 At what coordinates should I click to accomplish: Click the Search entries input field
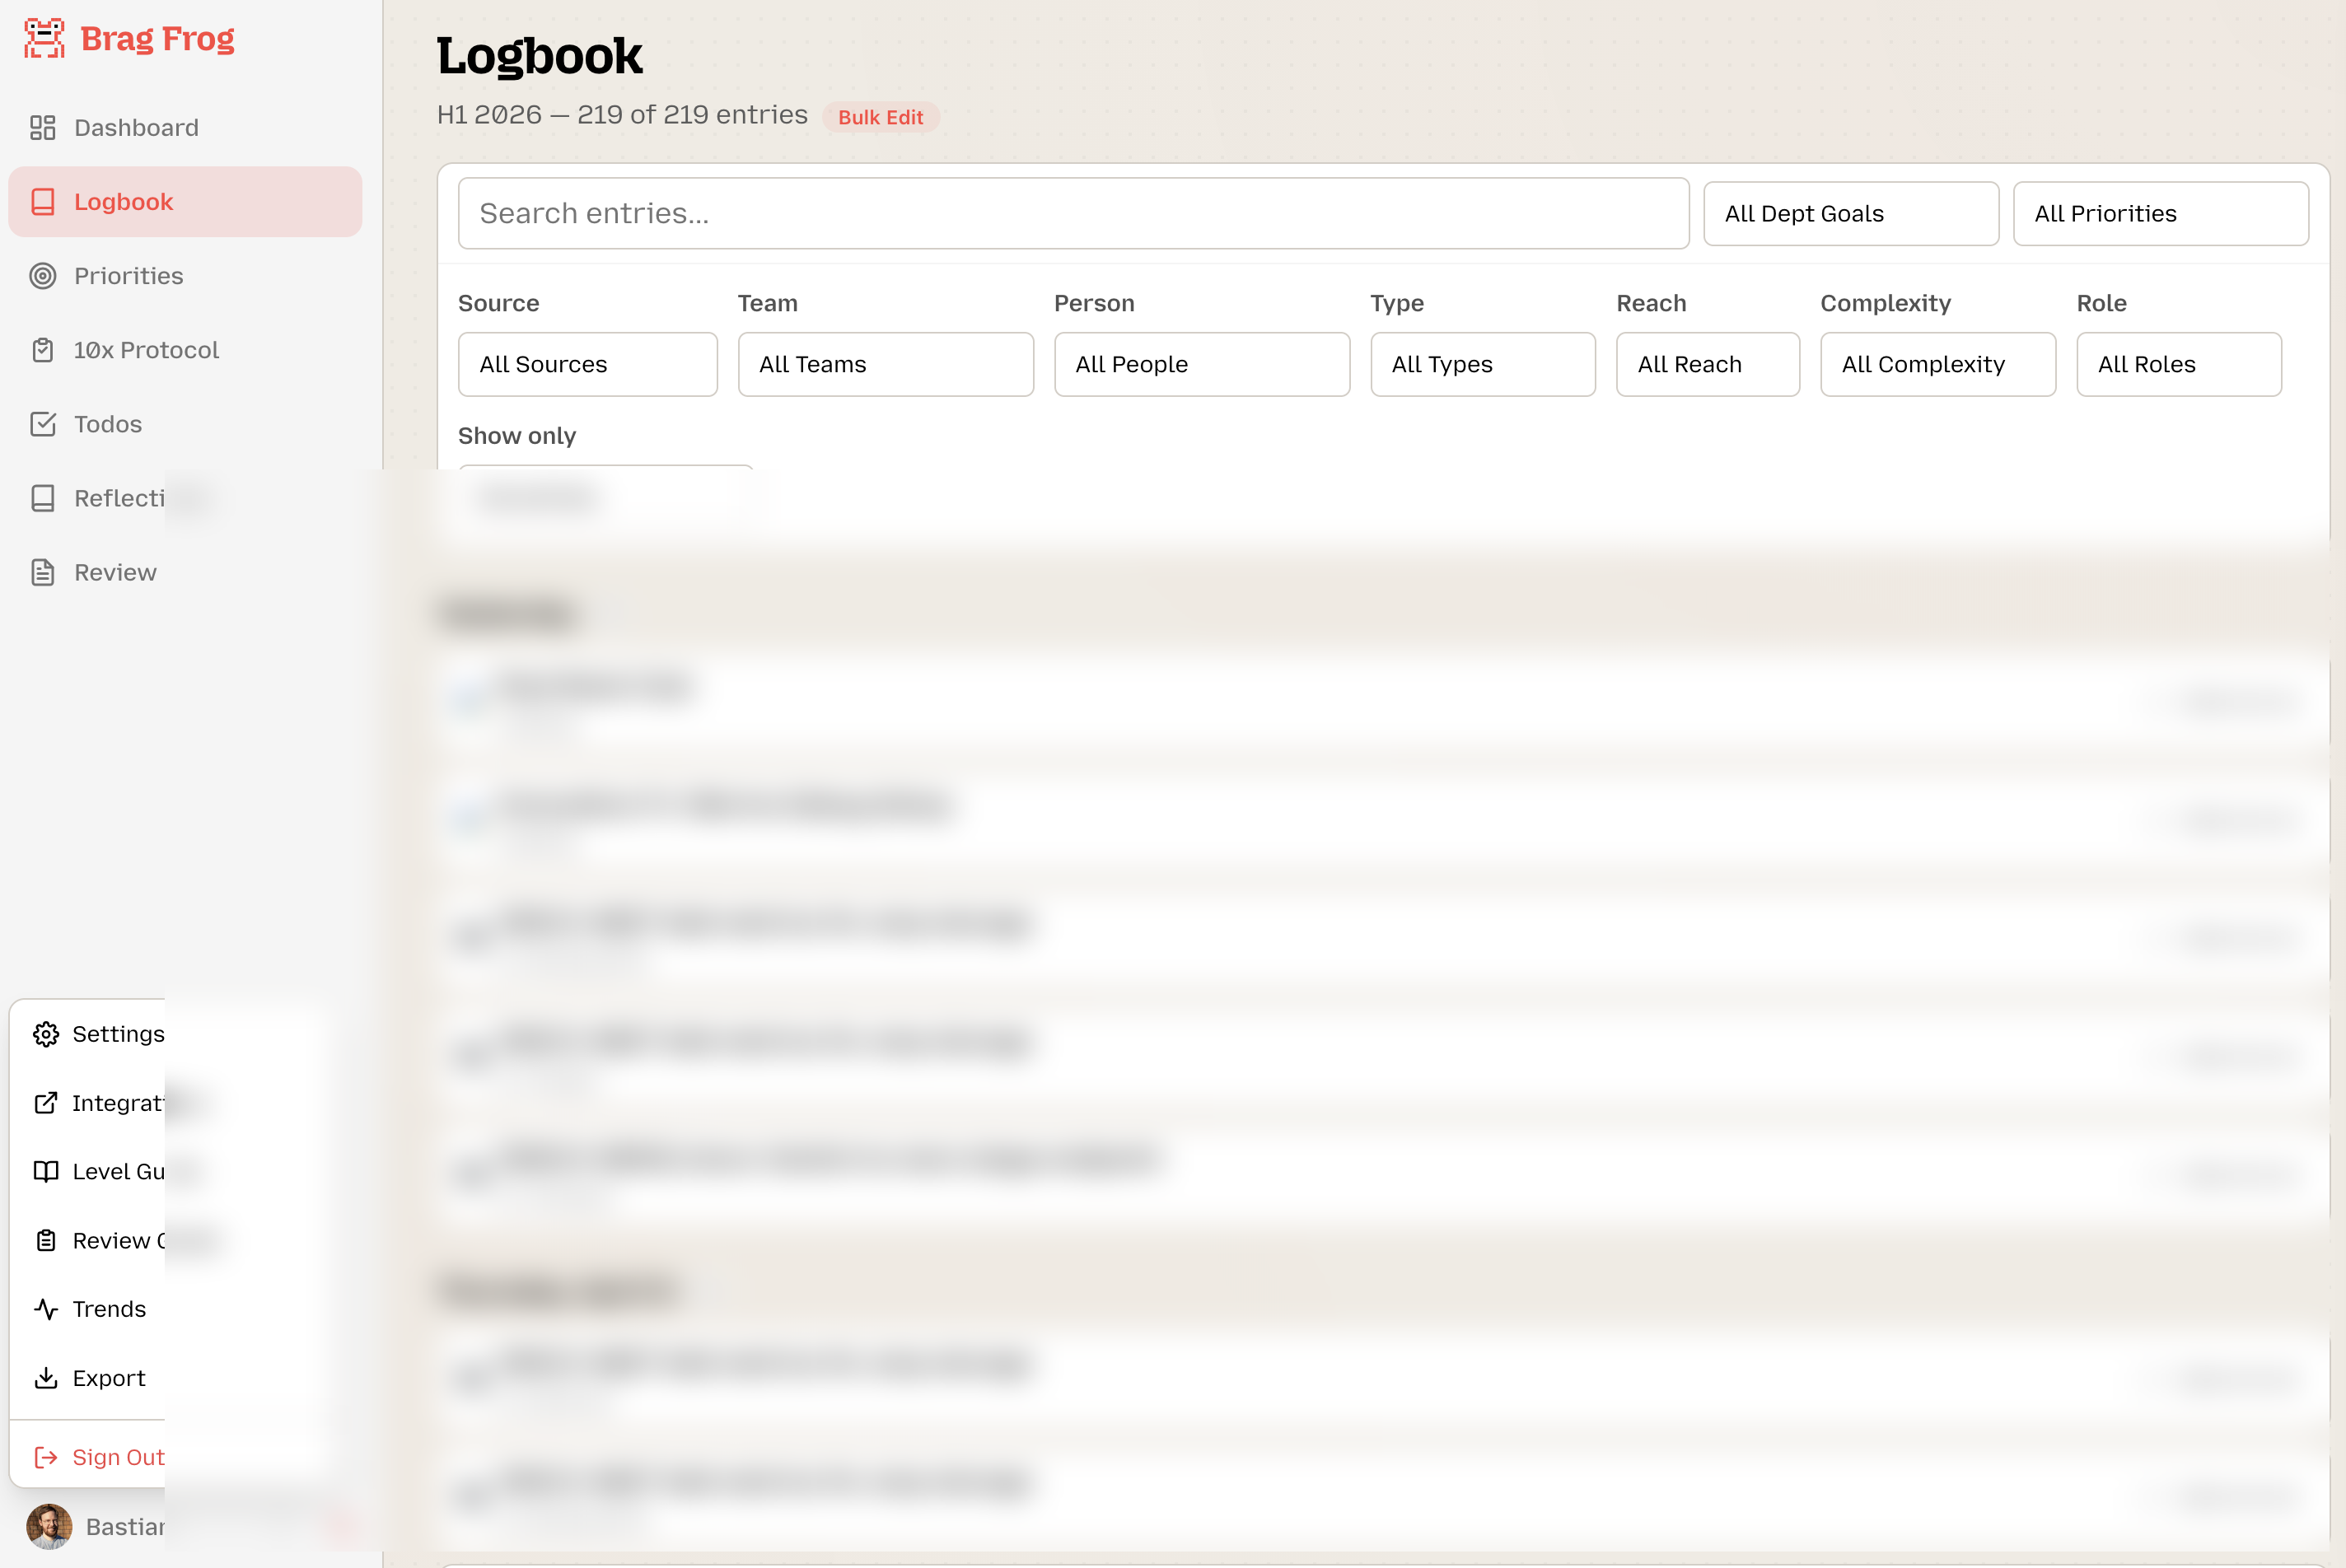1073,214
